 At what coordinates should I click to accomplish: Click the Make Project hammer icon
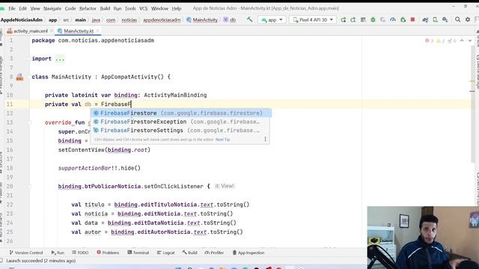click(x=249, y=19)
